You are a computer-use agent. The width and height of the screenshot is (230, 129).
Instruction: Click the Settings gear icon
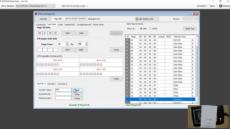221,6
